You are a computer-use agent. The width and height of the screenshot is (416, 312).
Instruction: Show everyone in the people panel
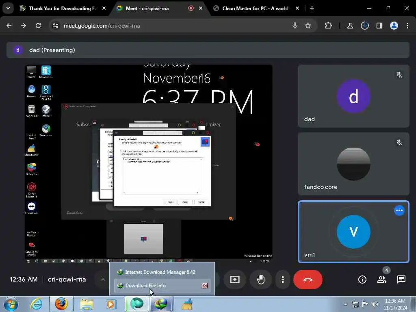tap(382, 279)
